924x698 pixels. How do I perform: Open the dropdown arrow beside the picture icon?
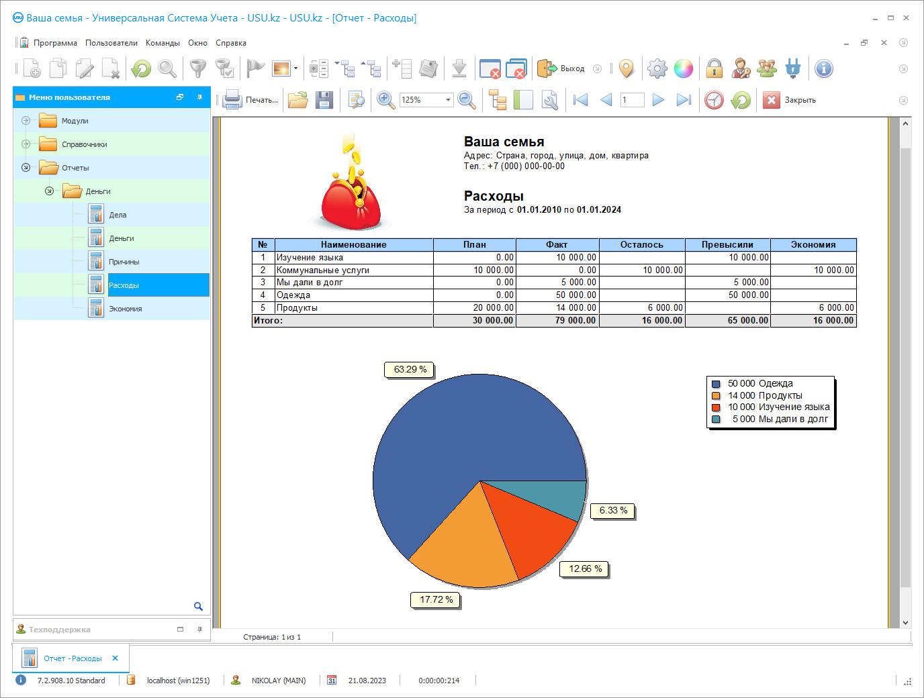coord(295,68)
